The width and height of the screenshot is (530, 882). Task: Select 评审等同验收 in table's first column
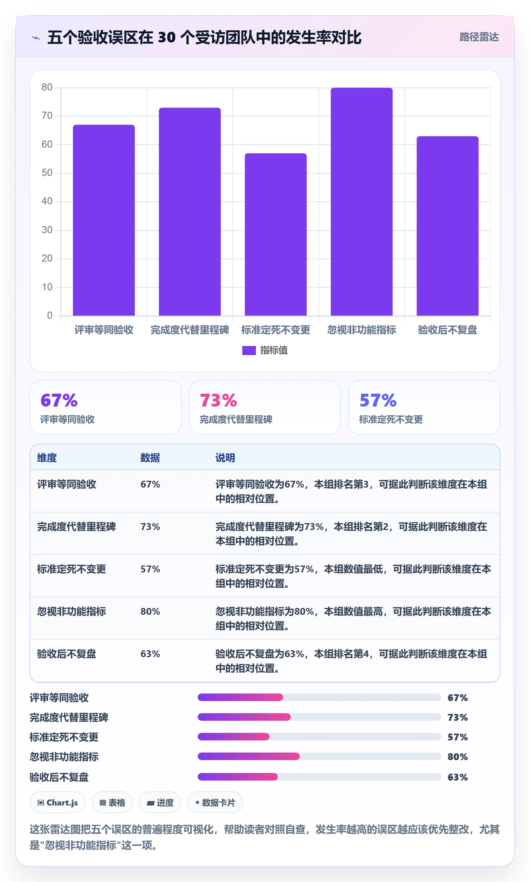pyautogui.click(x=67, y=484)
